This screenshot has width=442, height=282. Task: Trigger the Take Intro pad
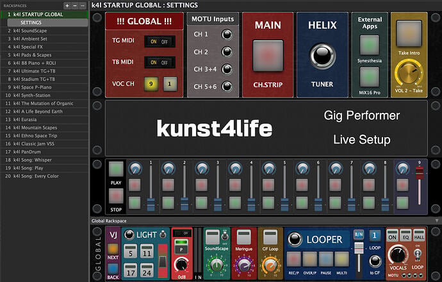(x=409, y=33)
